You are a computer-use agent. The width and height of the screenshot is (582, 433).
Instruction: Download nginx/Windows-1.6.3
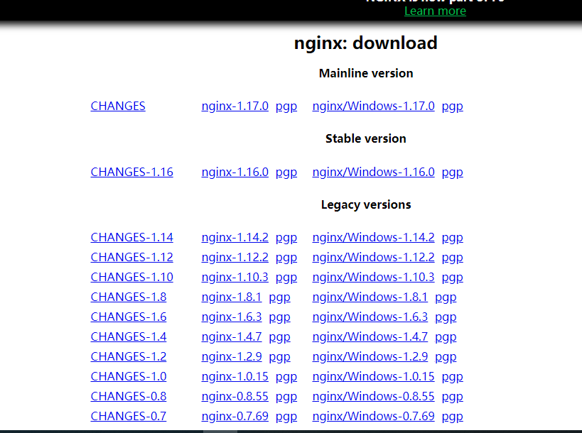[370, 317]
